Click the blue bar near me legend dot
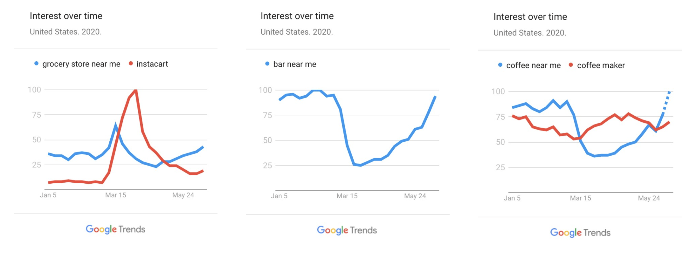 pos(267,64)
